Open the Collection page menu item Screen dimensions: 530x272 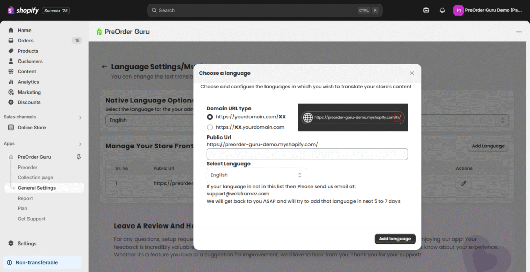35,177
